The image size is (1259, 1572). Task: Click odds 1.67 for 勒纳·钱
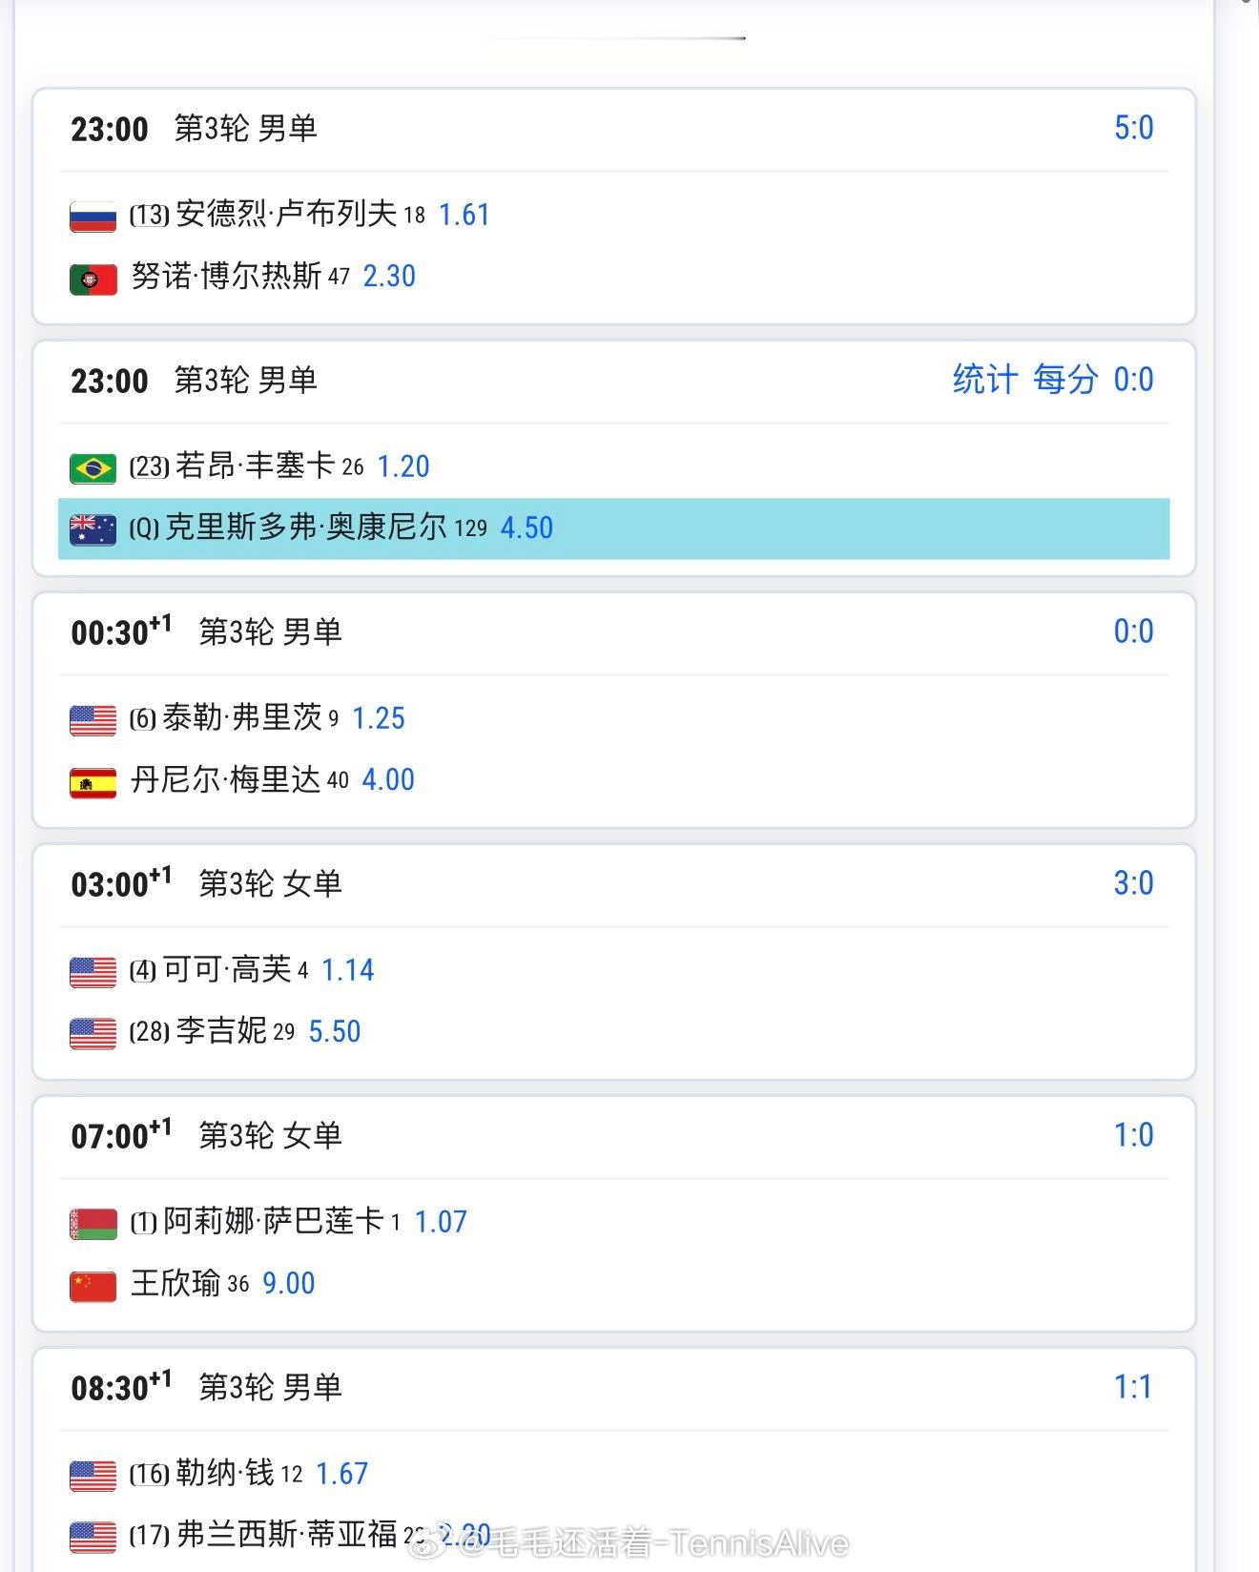coord(341,1474)
